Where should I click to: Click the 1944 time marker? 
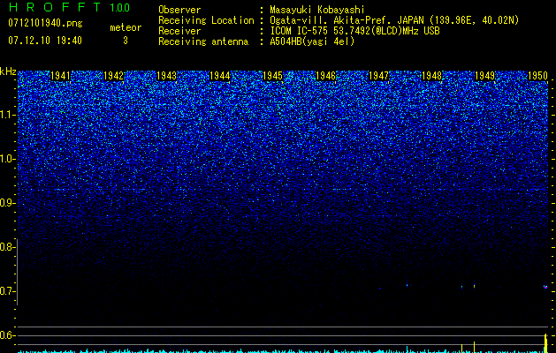pos(220,76)
